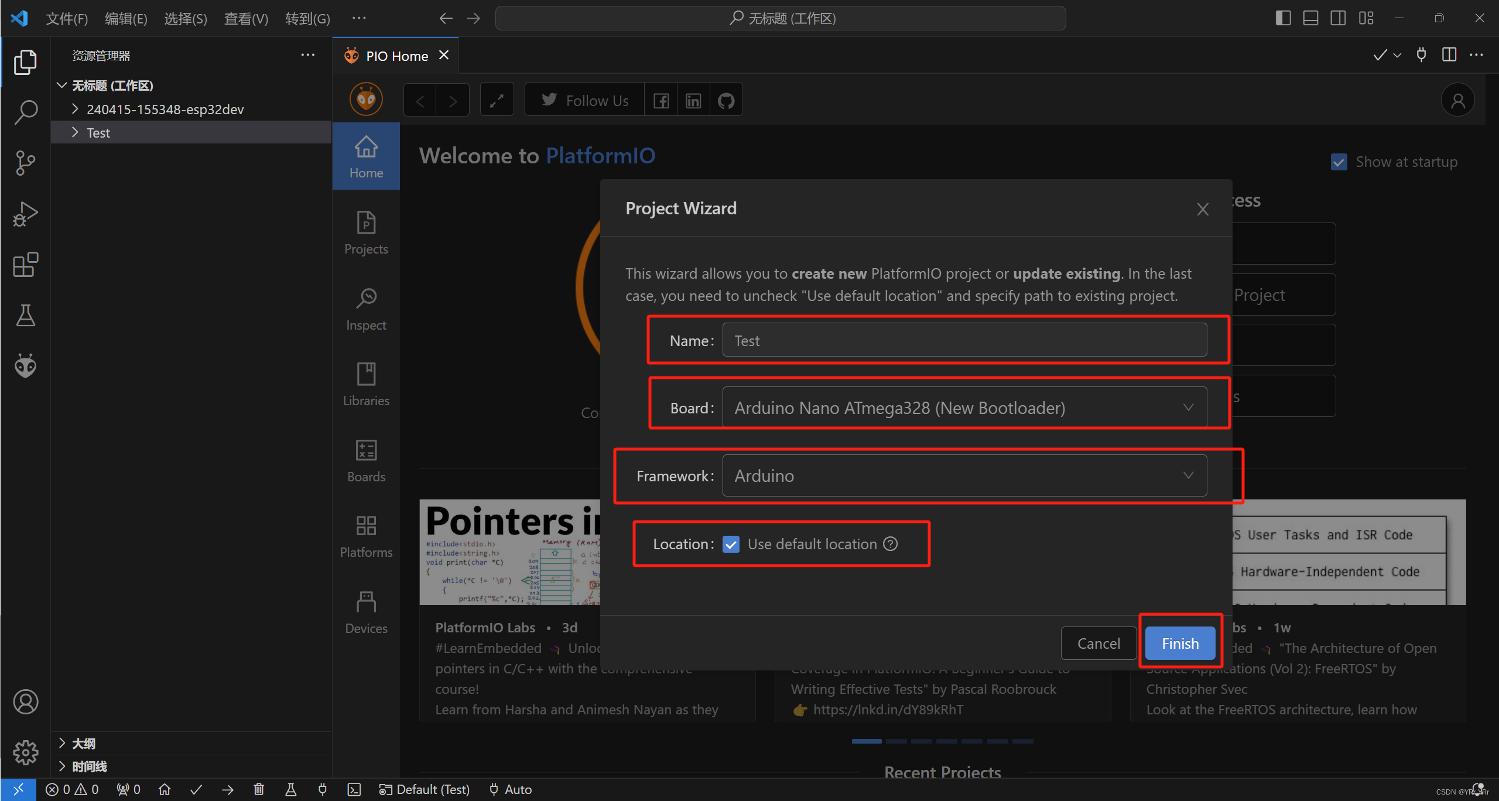Toggle primary side bar layout icon

click(1282, 18)
